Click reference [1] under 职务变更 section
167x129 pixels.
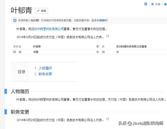point(108,119)
